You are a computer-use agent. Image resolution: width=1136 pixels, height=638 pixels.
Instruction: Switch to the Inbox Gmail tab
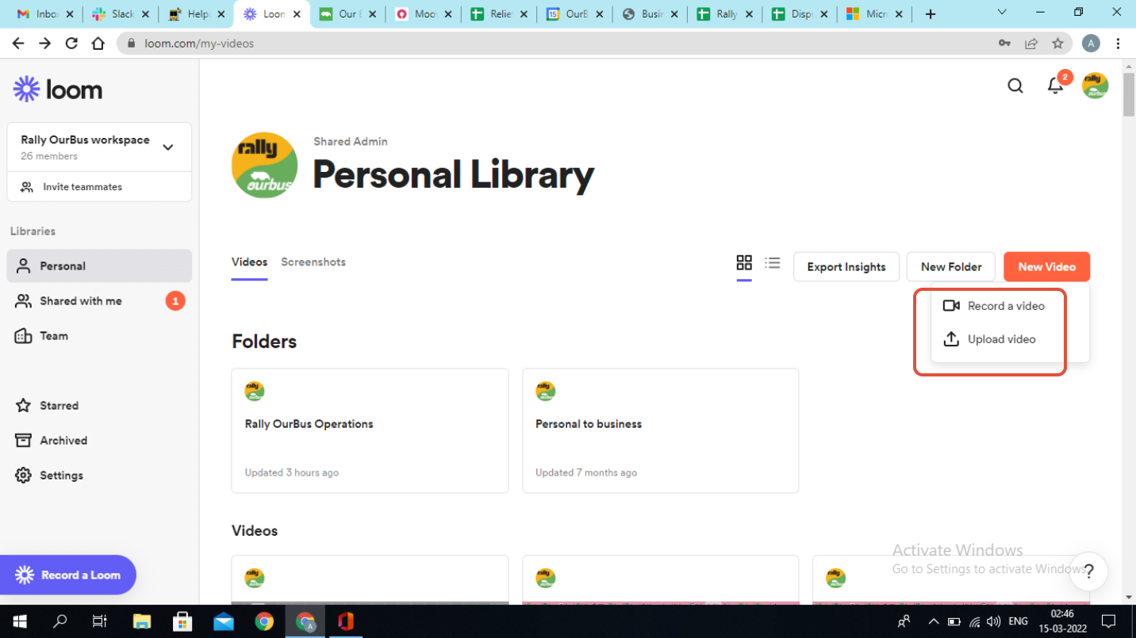[44, 14]
